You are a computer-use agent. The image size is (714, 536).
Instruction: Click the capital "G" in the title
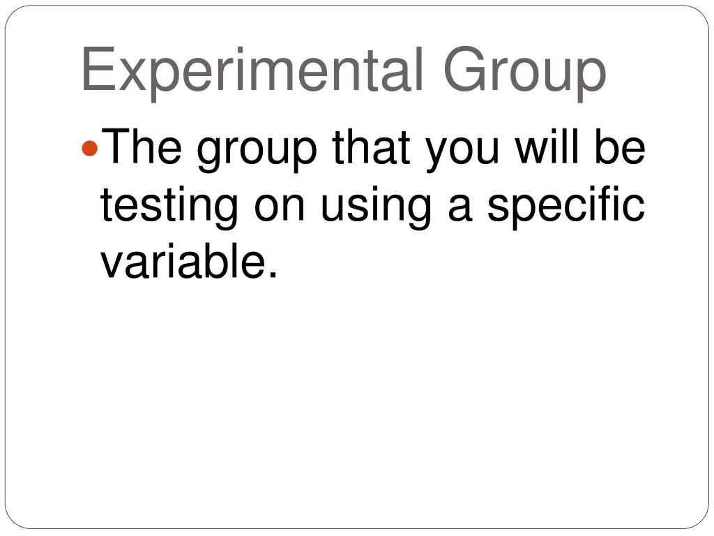(x=464, y=69)
